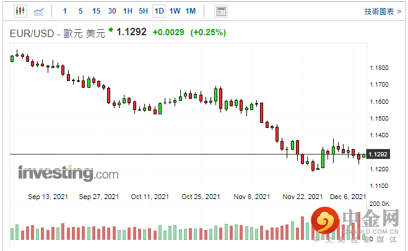Open the news overlay panel icon
Screen dimensions: 408x251
click(x=221, y=11)
